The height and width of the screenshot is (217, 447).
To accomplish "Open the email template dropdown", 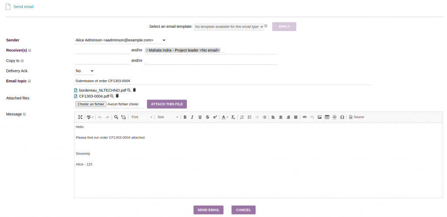I will 229,27.
